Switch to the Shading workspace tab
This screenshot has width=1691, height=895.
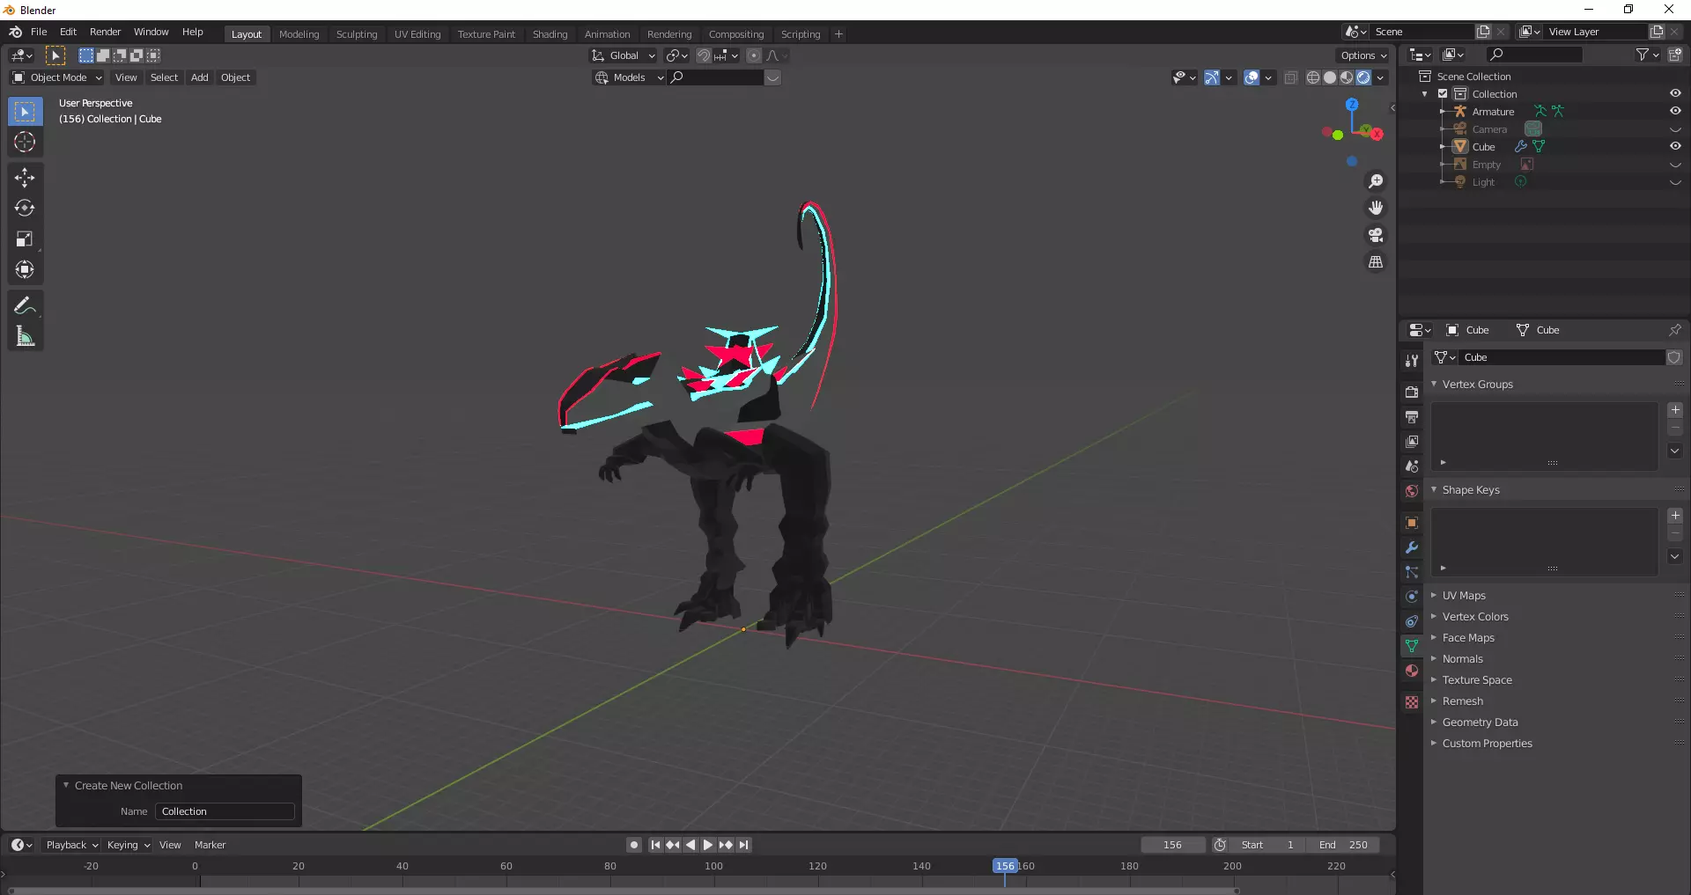coord(550,34)
